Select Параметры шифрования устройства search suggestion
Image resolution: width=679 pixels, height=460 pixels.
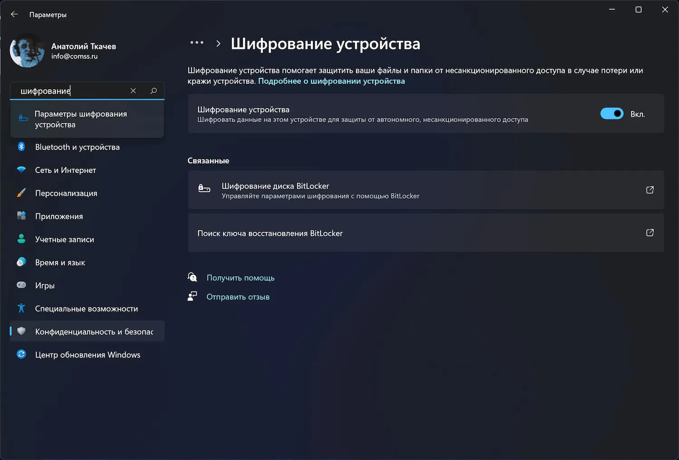coord(87,119)
